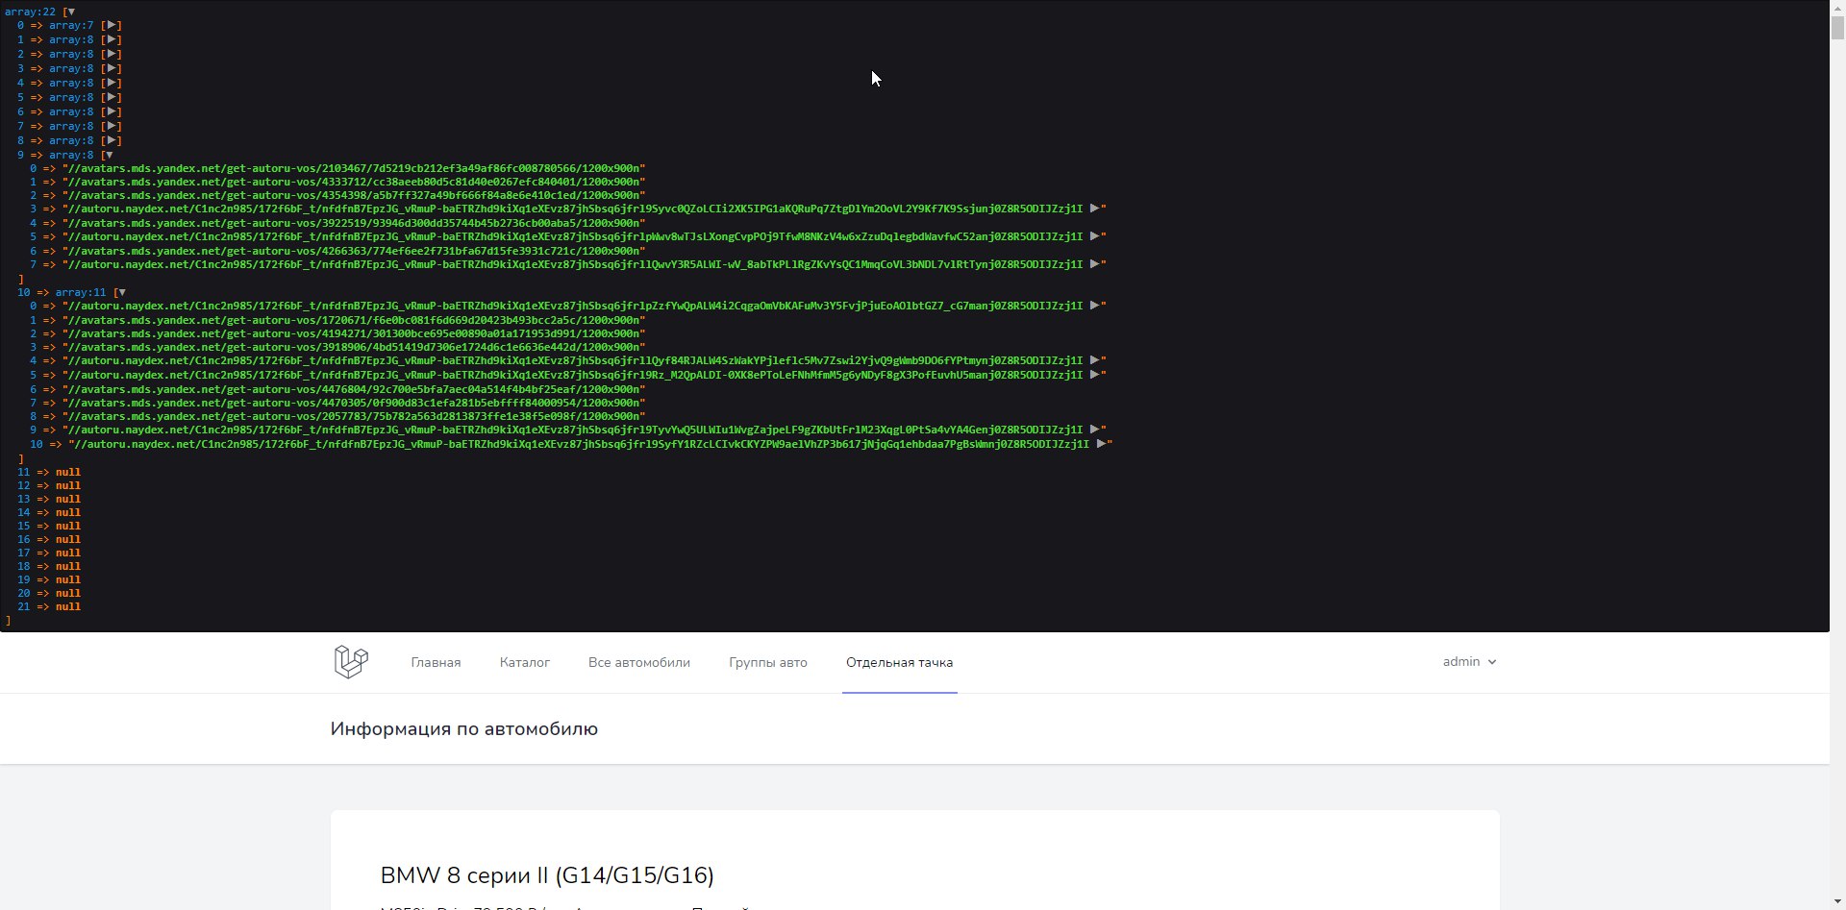Open the admin user dropdown

click(1469, 661)
